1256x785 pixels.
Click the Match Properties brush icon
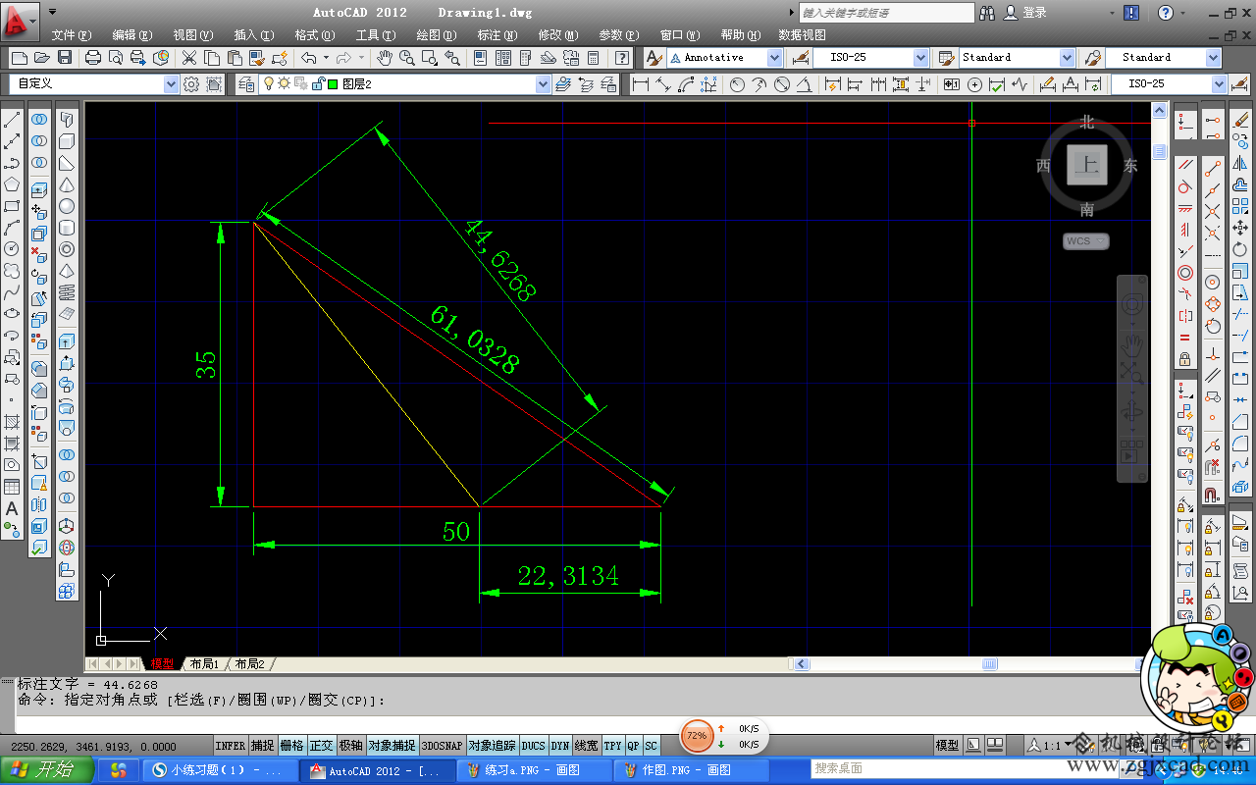click(x=257, y=58)
